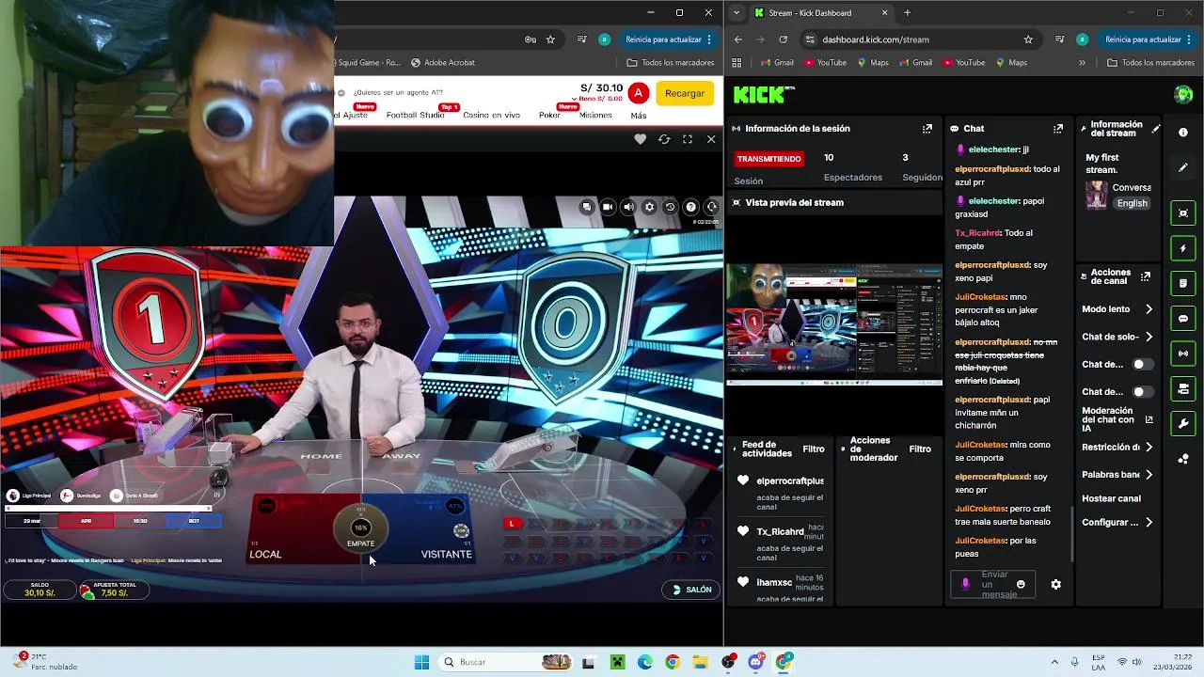Open the info icon in Kick sidebar
This screenshot has height=677, width=1204.
(1183, 133)
